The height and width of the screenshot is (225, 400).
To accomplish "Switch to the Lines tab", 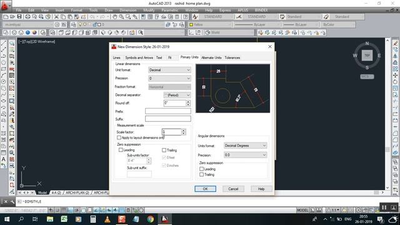I will tap(117, 57).
